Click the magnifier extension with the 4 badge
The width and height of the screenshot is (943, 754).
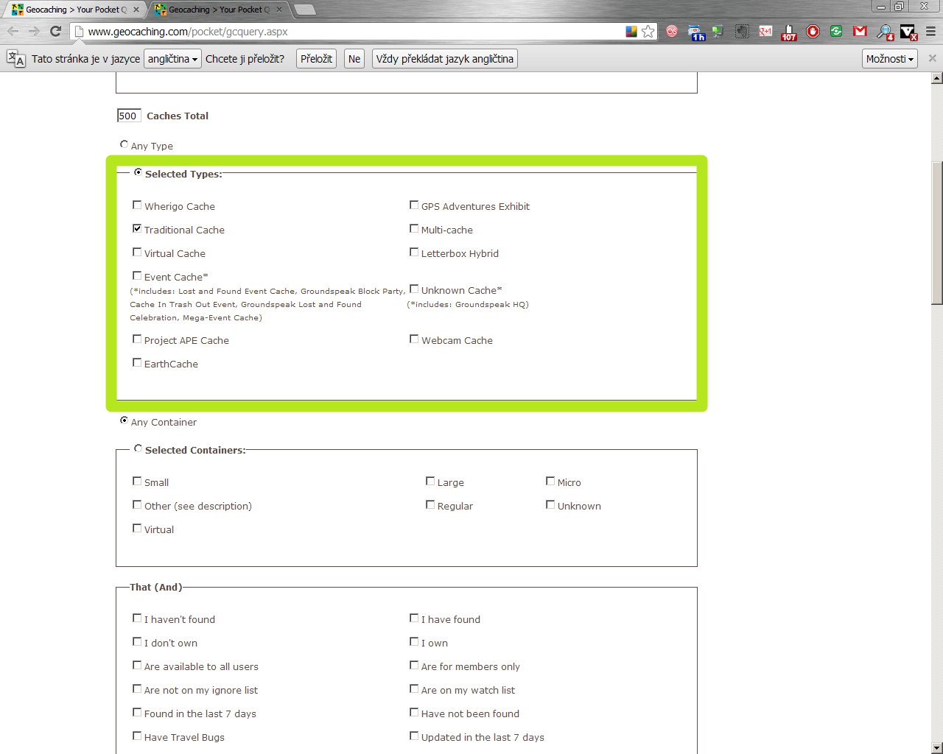click(885, 32)
